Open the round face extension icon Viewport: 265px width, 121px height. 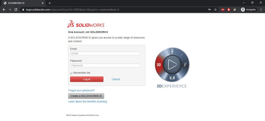tap(234, 10)
